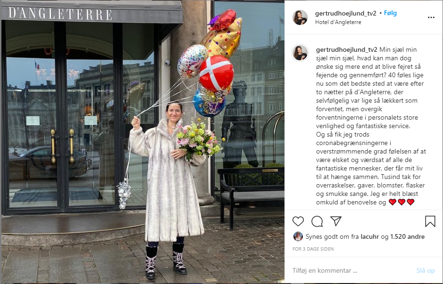Open the Hotel d'Angleterre location link
The height and width of the screenshot is (284, 443).
coord(338,22)
